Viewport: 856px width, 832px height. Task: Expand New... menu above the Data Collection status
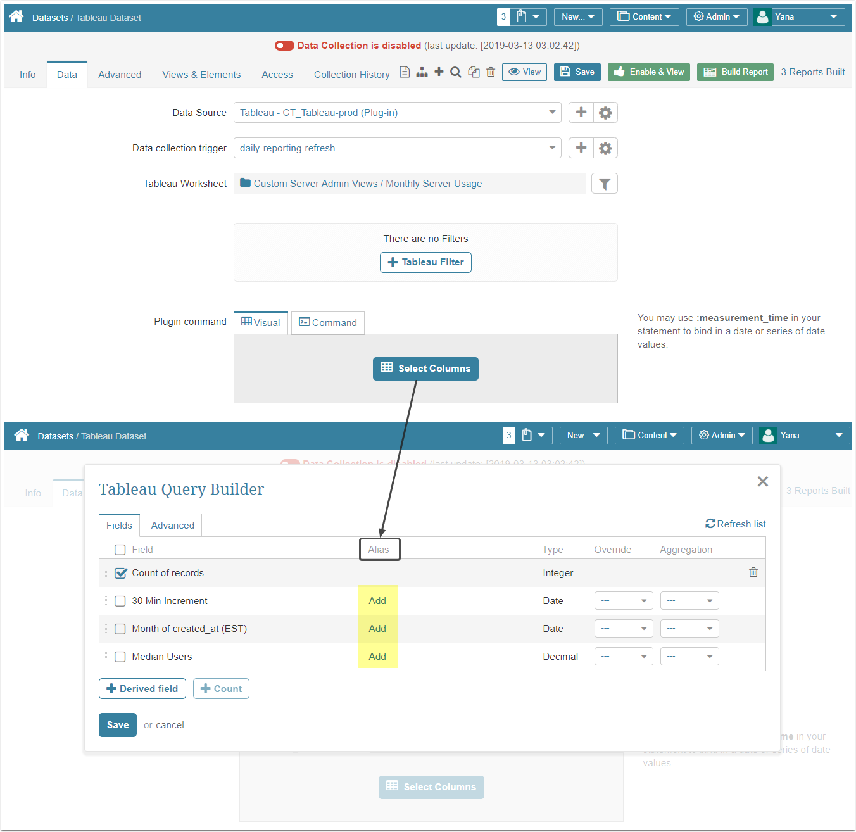click(578, 17)
